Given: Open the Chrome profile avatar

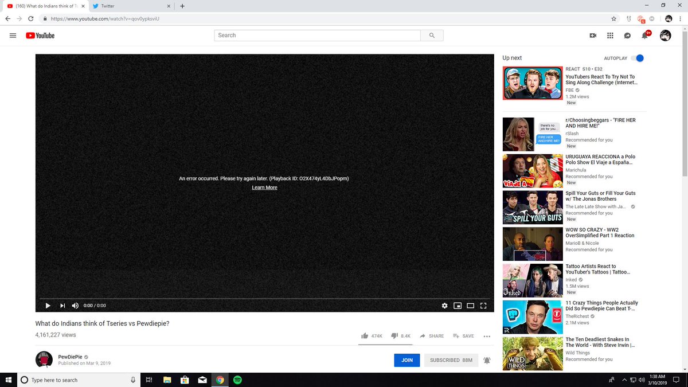Looking at the screenshot, I should point(669,18).
